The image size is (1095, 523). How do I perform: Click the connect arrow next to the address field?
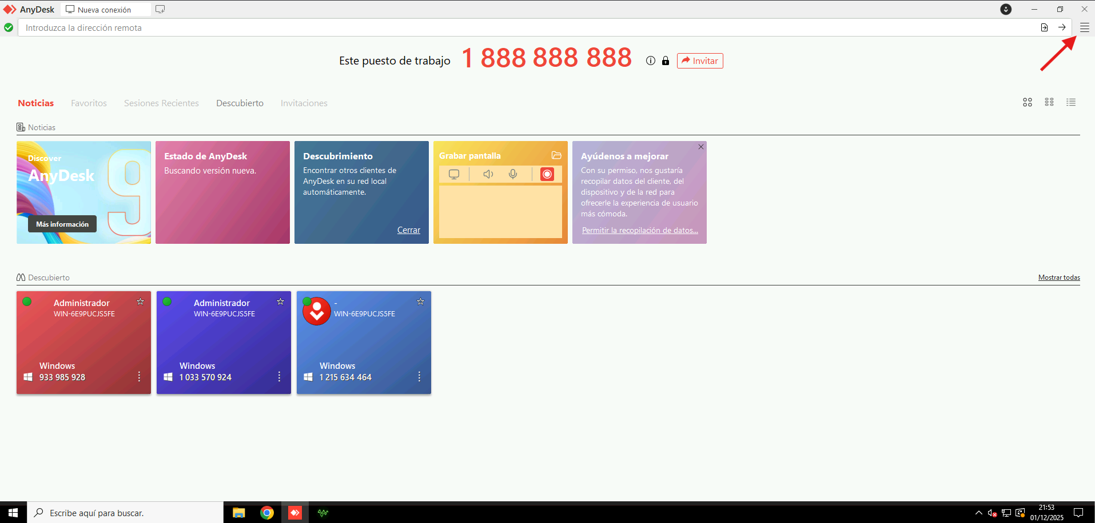1062,27
